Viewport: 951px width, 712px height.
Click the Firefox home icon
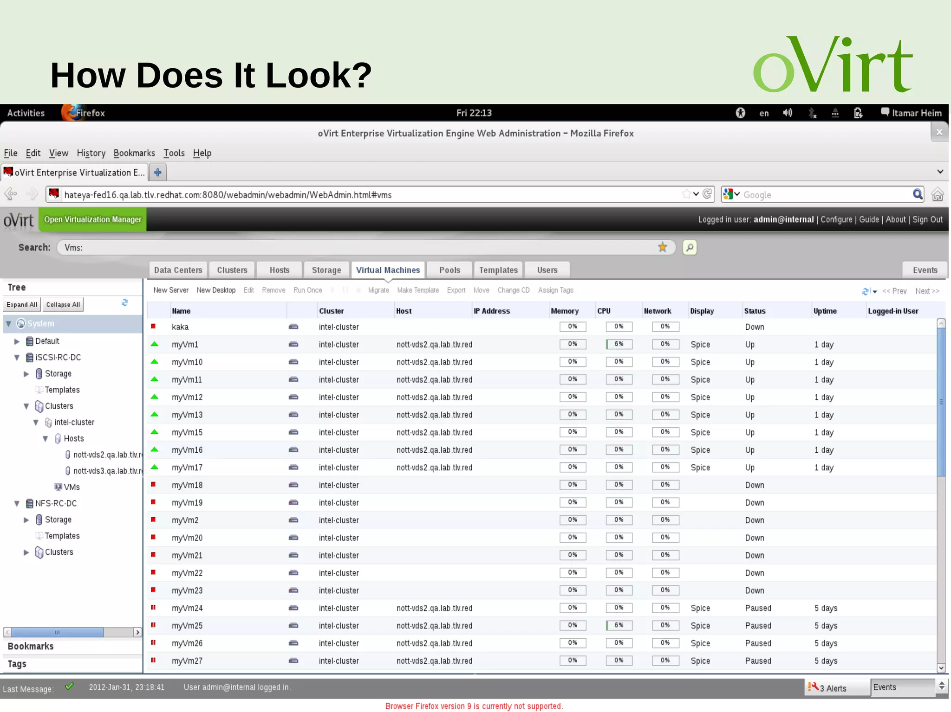pos(938,195)
